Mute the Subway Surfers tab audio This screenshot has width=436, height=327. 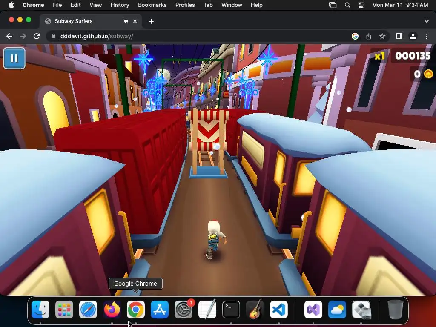click(126, 21)
